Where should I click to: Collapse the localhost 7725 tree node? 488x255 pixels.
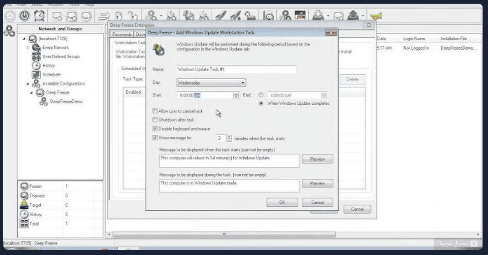[24, 39]
